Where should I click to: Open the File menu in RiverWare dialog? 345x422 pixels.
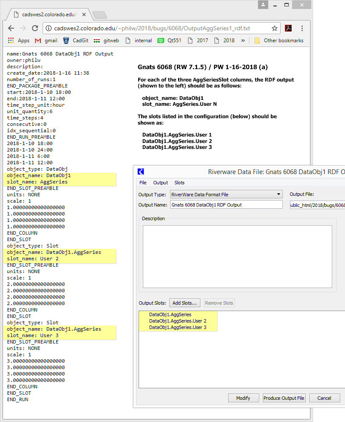point(143,183)
